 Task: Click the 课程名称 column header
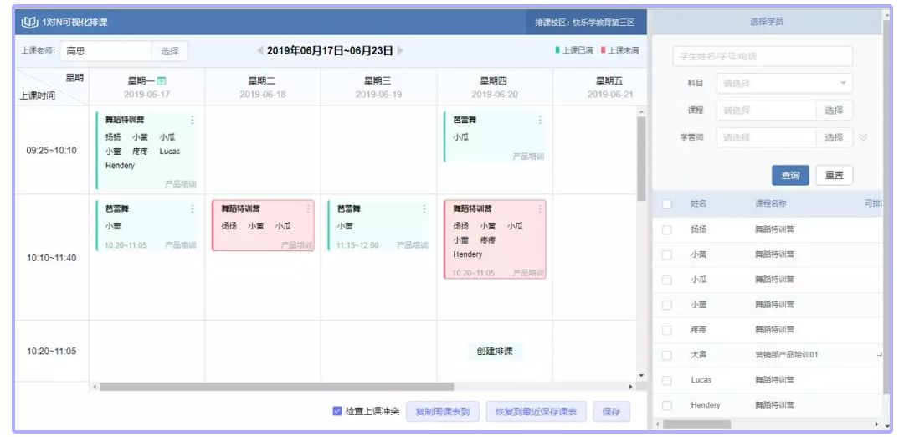click(770, 203)
